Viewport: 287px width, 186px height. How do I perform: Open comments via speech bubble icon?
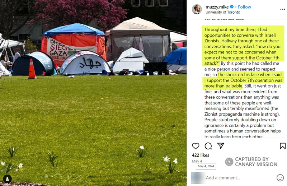coord(208,146)
